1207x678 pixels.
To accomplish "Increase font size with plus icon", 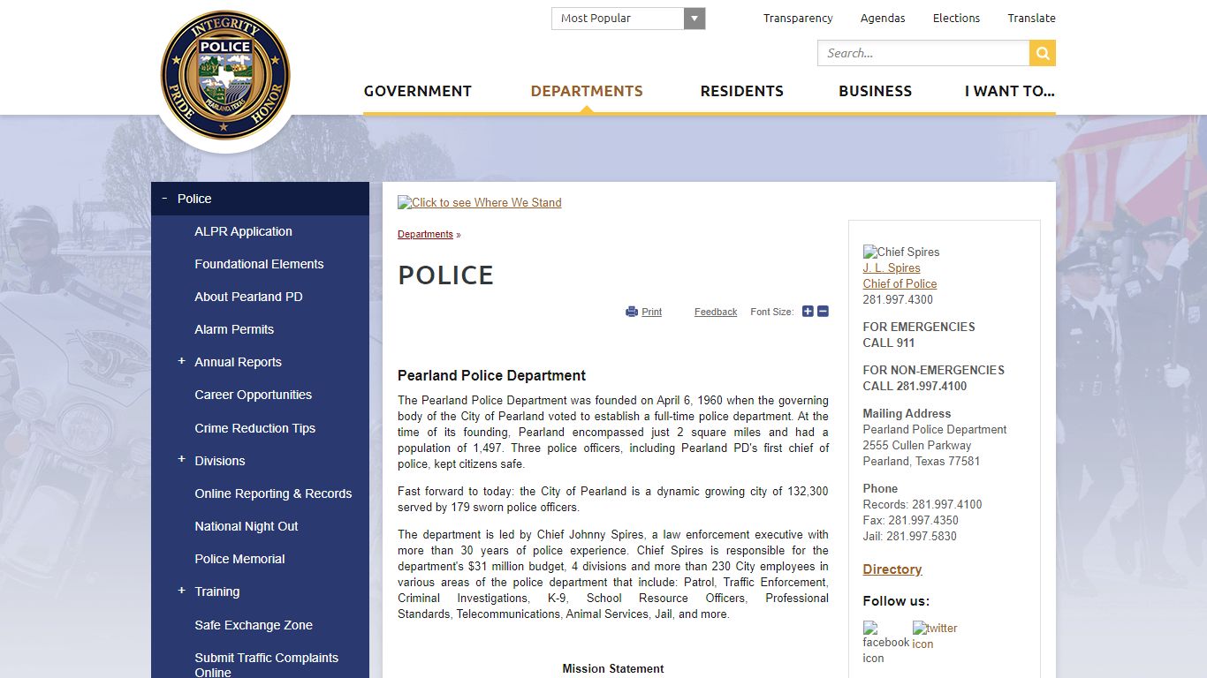I will pyautogui.click(x=808, y=312).
